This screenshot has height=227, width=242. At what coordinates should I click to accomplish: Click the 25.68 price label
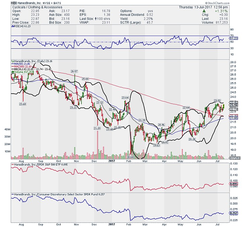pos(85,79)
